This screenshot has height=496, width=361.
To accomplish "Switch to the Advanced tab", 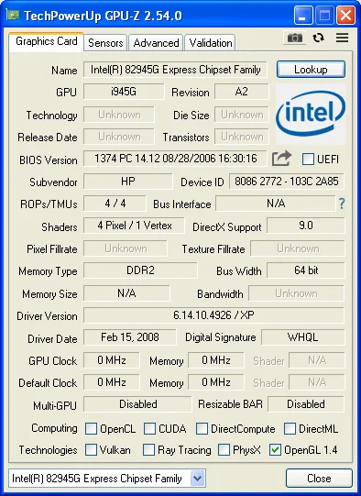I will pyautogui.click(x=156, y=43).
